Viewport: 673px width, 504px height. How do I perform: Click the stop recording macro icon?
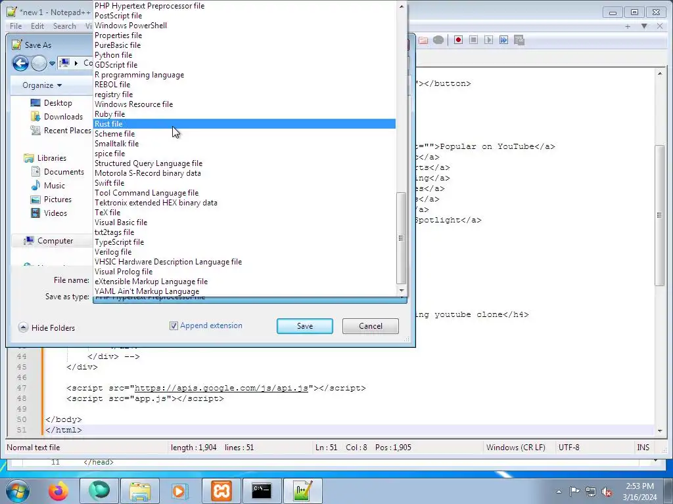pos(473,40)
